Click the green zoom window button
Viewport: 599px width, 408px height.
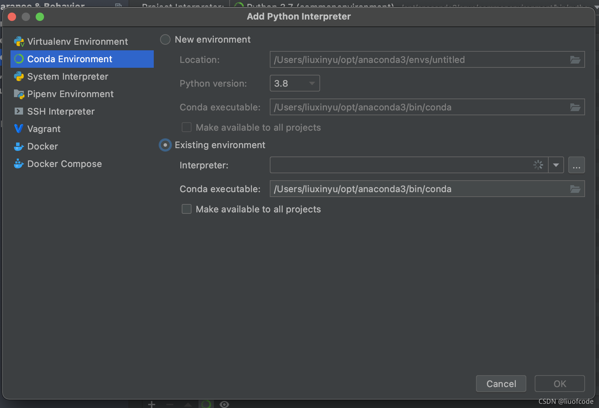pos(40,17)
